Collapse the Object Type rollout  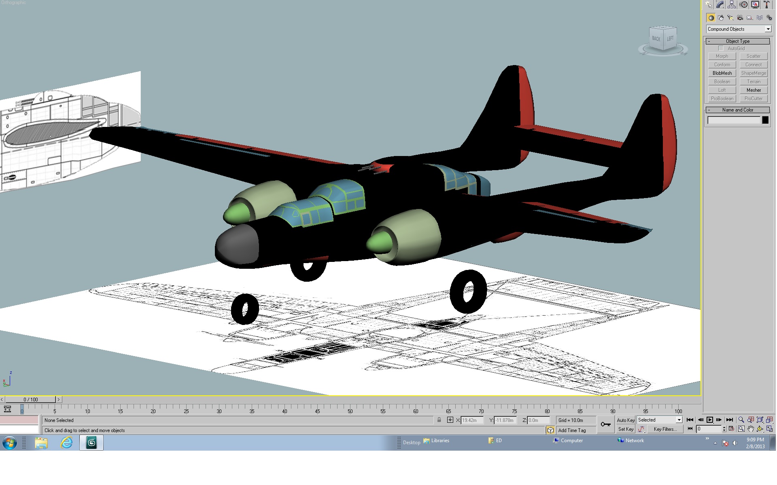click(x=738, y=41)
